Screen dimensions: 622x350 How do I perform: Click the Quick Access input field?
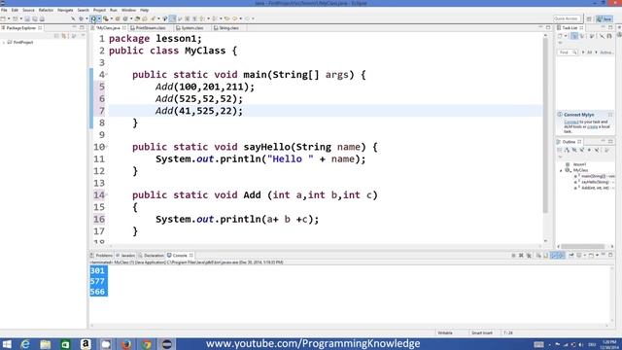pyautogui.click(x=567, y=18)
